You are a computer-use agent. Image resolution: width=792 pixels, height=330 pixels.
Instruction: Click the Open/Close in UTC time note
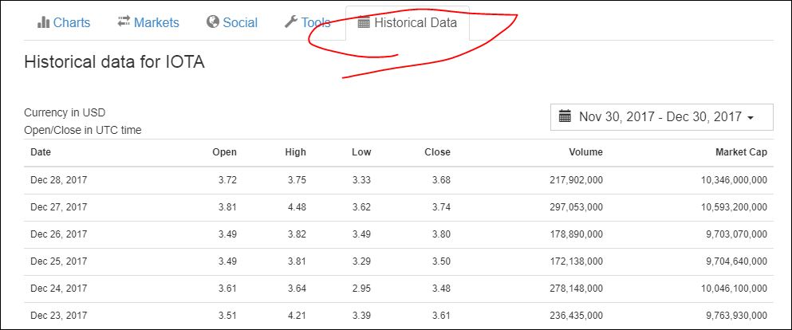(83, 130)
